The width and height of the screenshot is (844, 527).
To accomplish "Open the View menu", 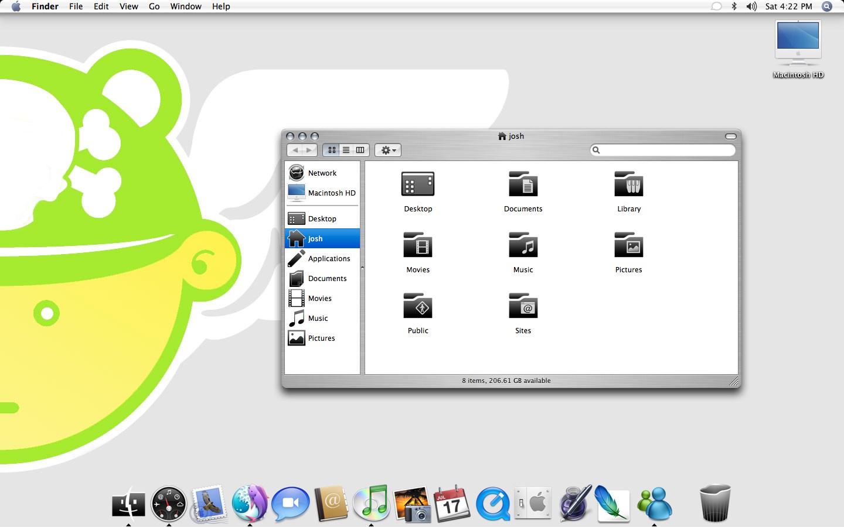I will point(128,6).
